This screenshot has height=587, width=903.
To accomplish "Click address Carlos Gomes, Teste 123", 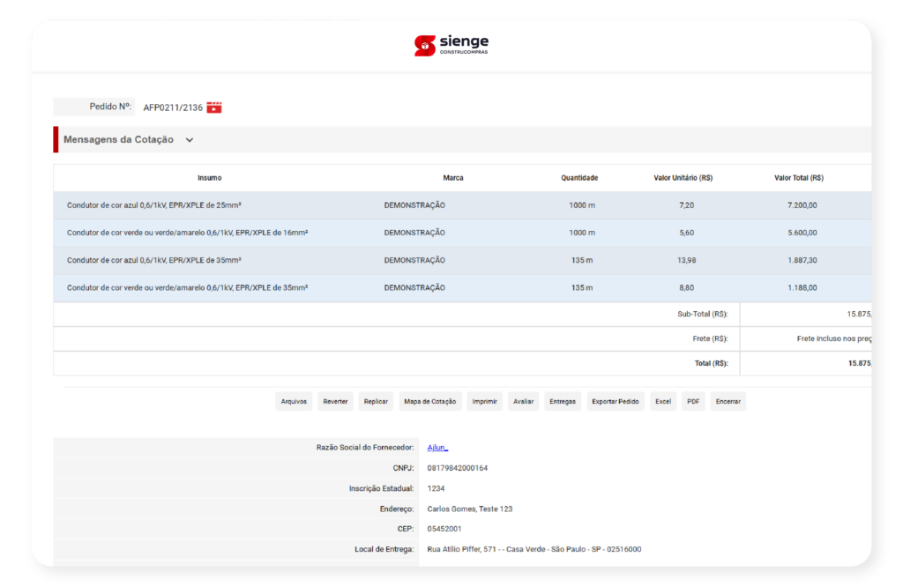I will tap(470, 509).
